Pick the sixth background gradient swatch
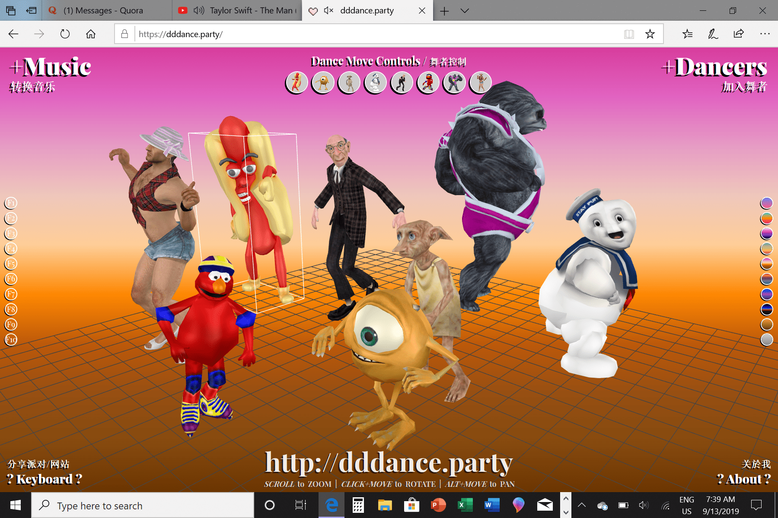 (x=767, y=279)
